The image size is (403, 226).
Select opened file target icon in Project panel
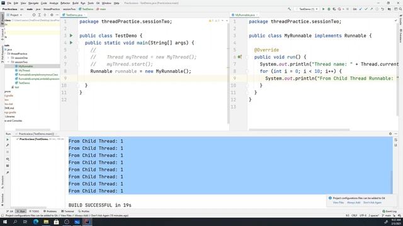33,15
